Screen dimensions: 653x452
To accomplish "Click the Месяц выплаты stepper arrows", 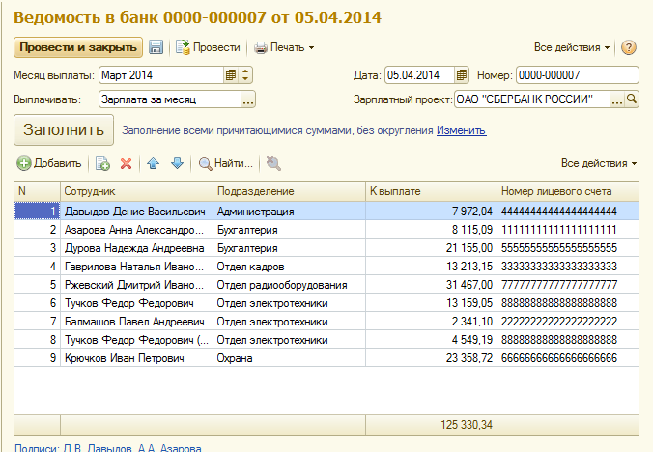I will click(x=245, y=75).
